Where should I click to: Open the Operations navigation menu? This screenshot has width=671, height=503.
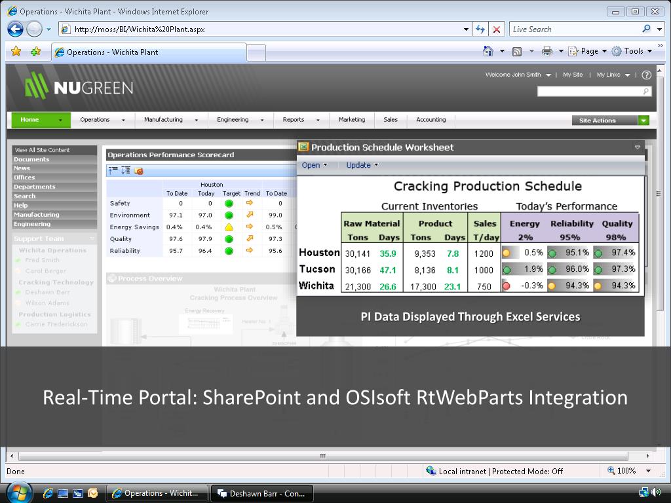pos(103,120)
